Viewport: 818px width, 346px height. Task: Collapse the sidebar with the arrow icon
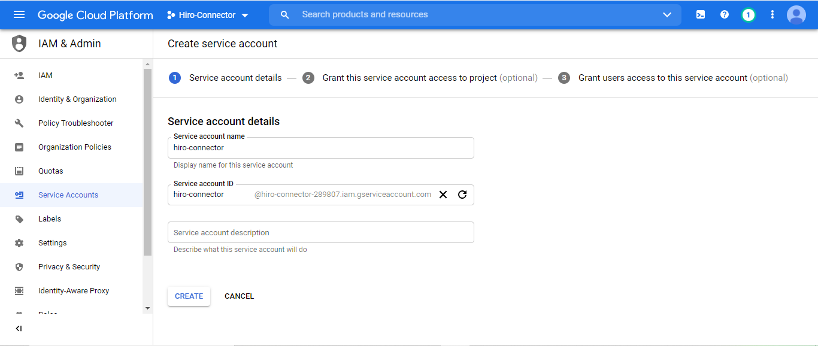pos(19,329)
